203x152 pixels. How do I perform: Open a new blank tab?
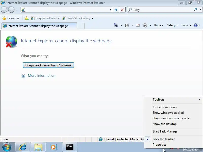coord(81,26)
